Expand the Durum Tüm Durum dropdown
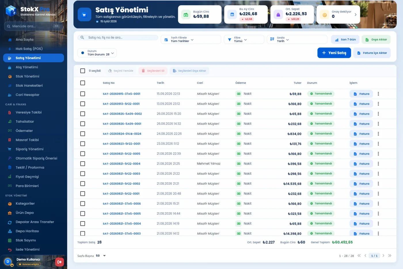This screenshot has width=403, height=269. [x=97, y=53]
